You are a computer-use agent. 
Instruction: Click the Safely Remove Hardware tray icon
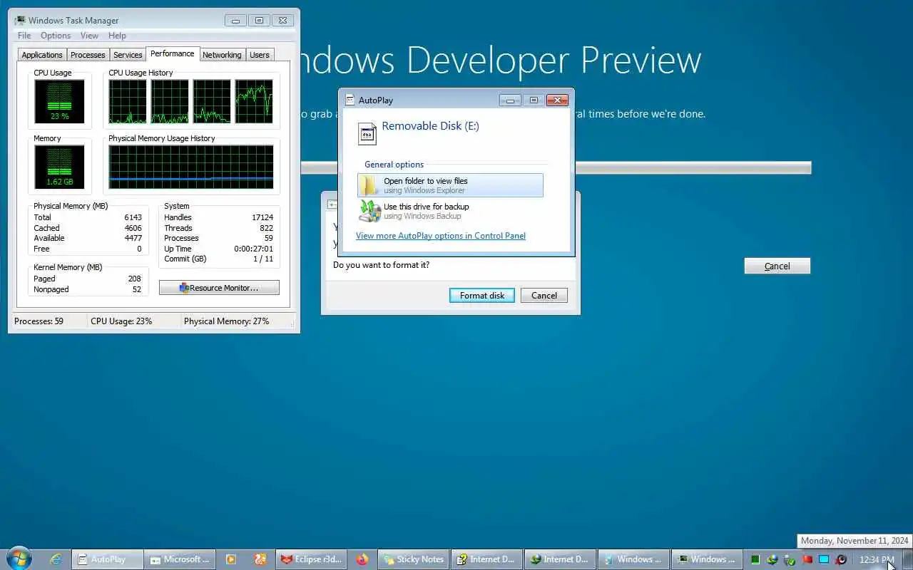pos(790,560)
